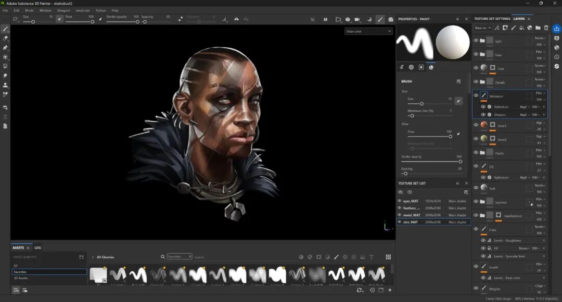Open the Base color viewport channel dropdown
562x302 pixels.
click(368, 32)
